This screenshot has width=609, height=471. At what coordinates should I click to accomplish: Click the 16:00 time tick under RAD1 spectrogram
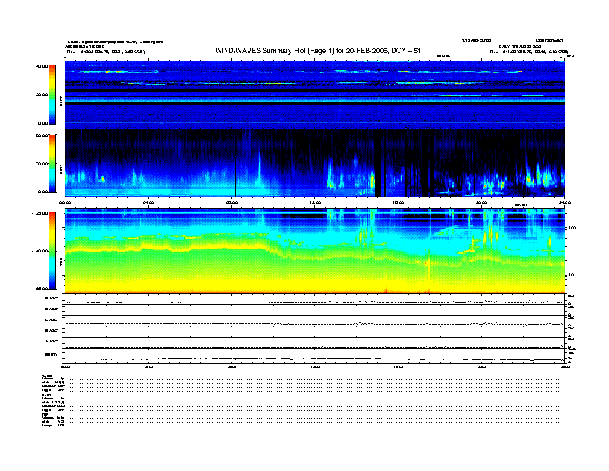pyautogui.click(x=398, y=202)
